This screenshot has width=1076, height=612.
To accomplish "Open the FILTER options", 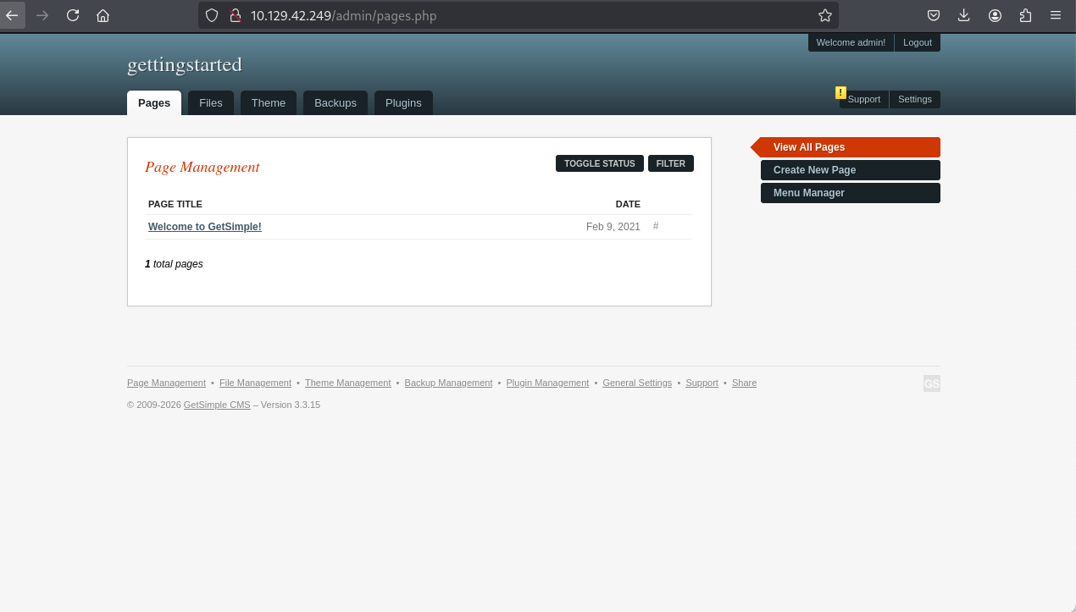I will click(670, 163).
